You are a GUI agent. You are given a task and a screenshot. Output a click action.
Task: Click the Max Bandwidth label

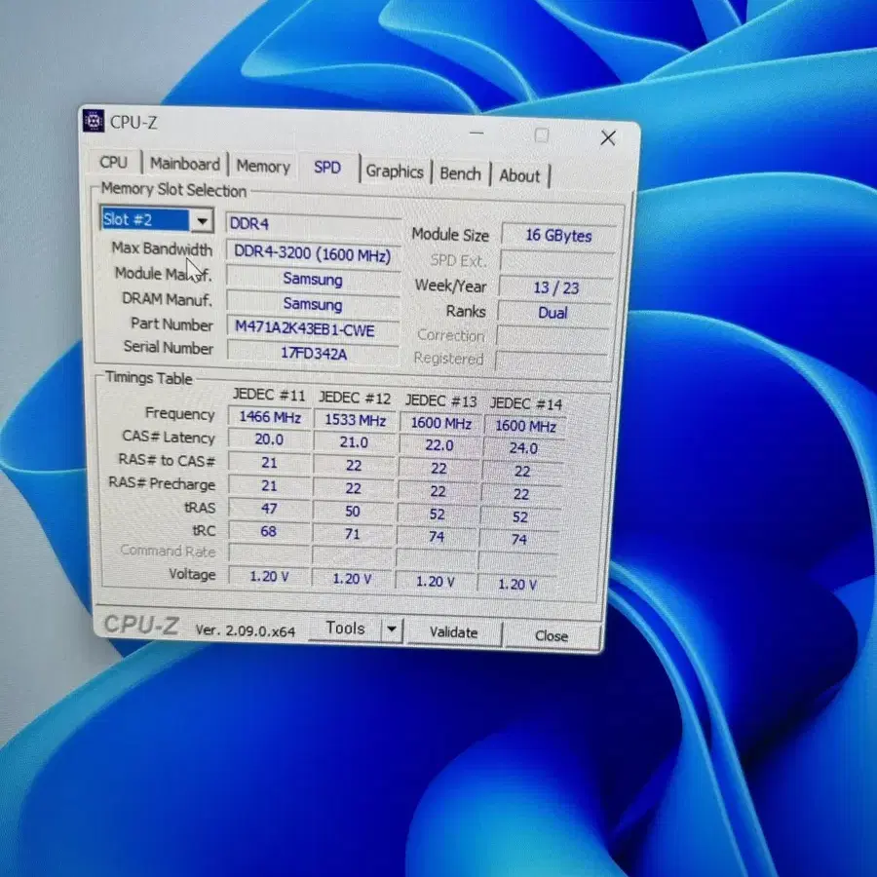tap(162, 248)
